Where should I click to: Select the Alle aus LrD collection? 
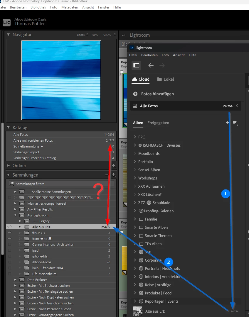61,227
